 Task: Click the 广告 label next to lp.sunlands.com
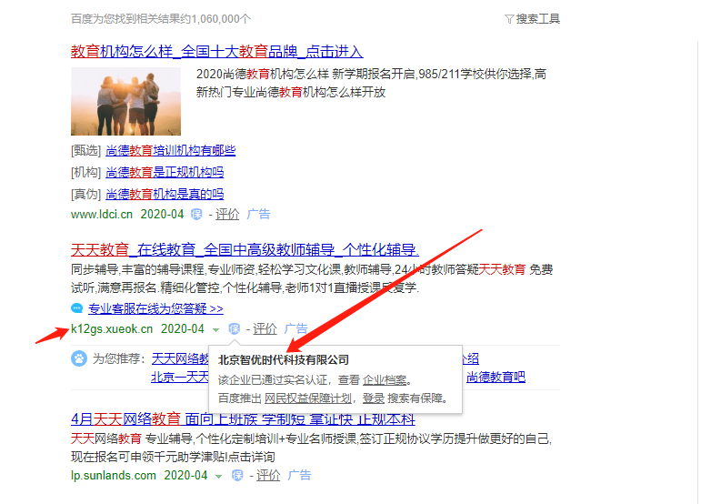tap(299, 475)
